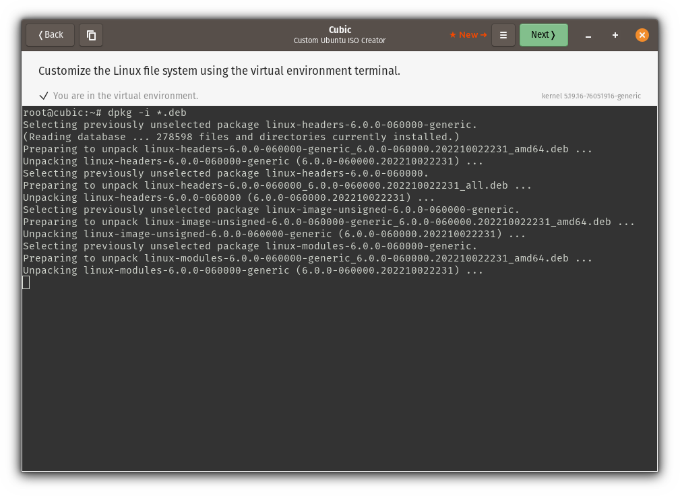Click the Back button to return
680x496 pixels.
click(x=49, y=34)
